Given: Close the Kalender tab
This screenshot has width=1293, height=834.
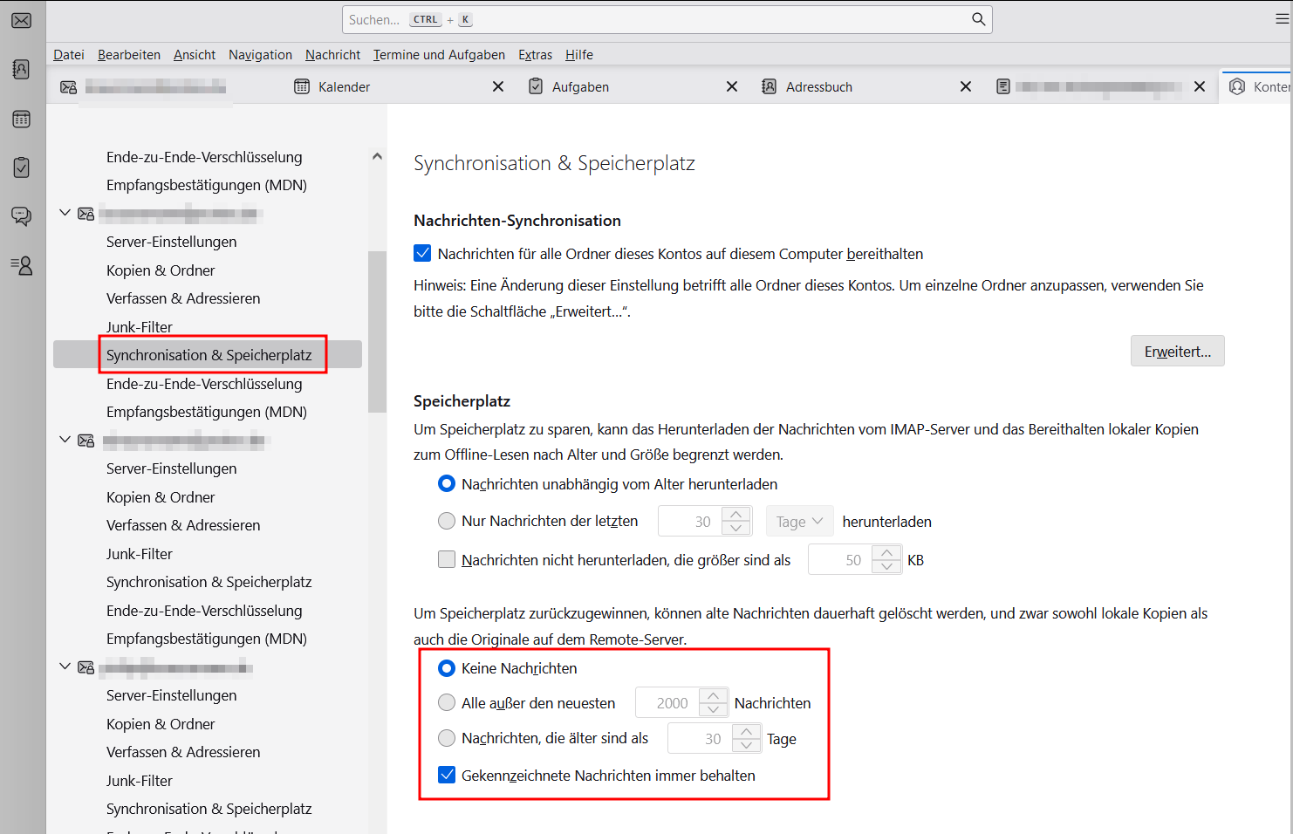Looking at the screenshot, I should (x=498, y=86).
